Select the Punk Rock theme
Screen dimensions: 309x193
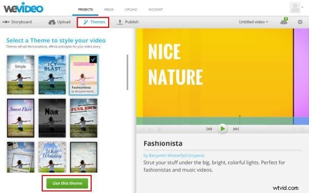83,118
